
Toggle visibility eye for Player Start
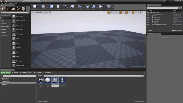[x=148, y=19]
